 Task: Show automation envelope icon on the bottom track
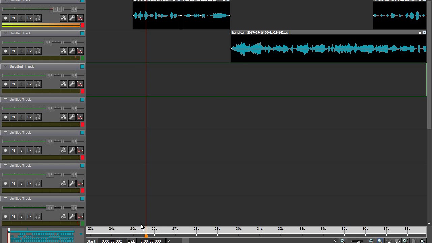point(80,216)
